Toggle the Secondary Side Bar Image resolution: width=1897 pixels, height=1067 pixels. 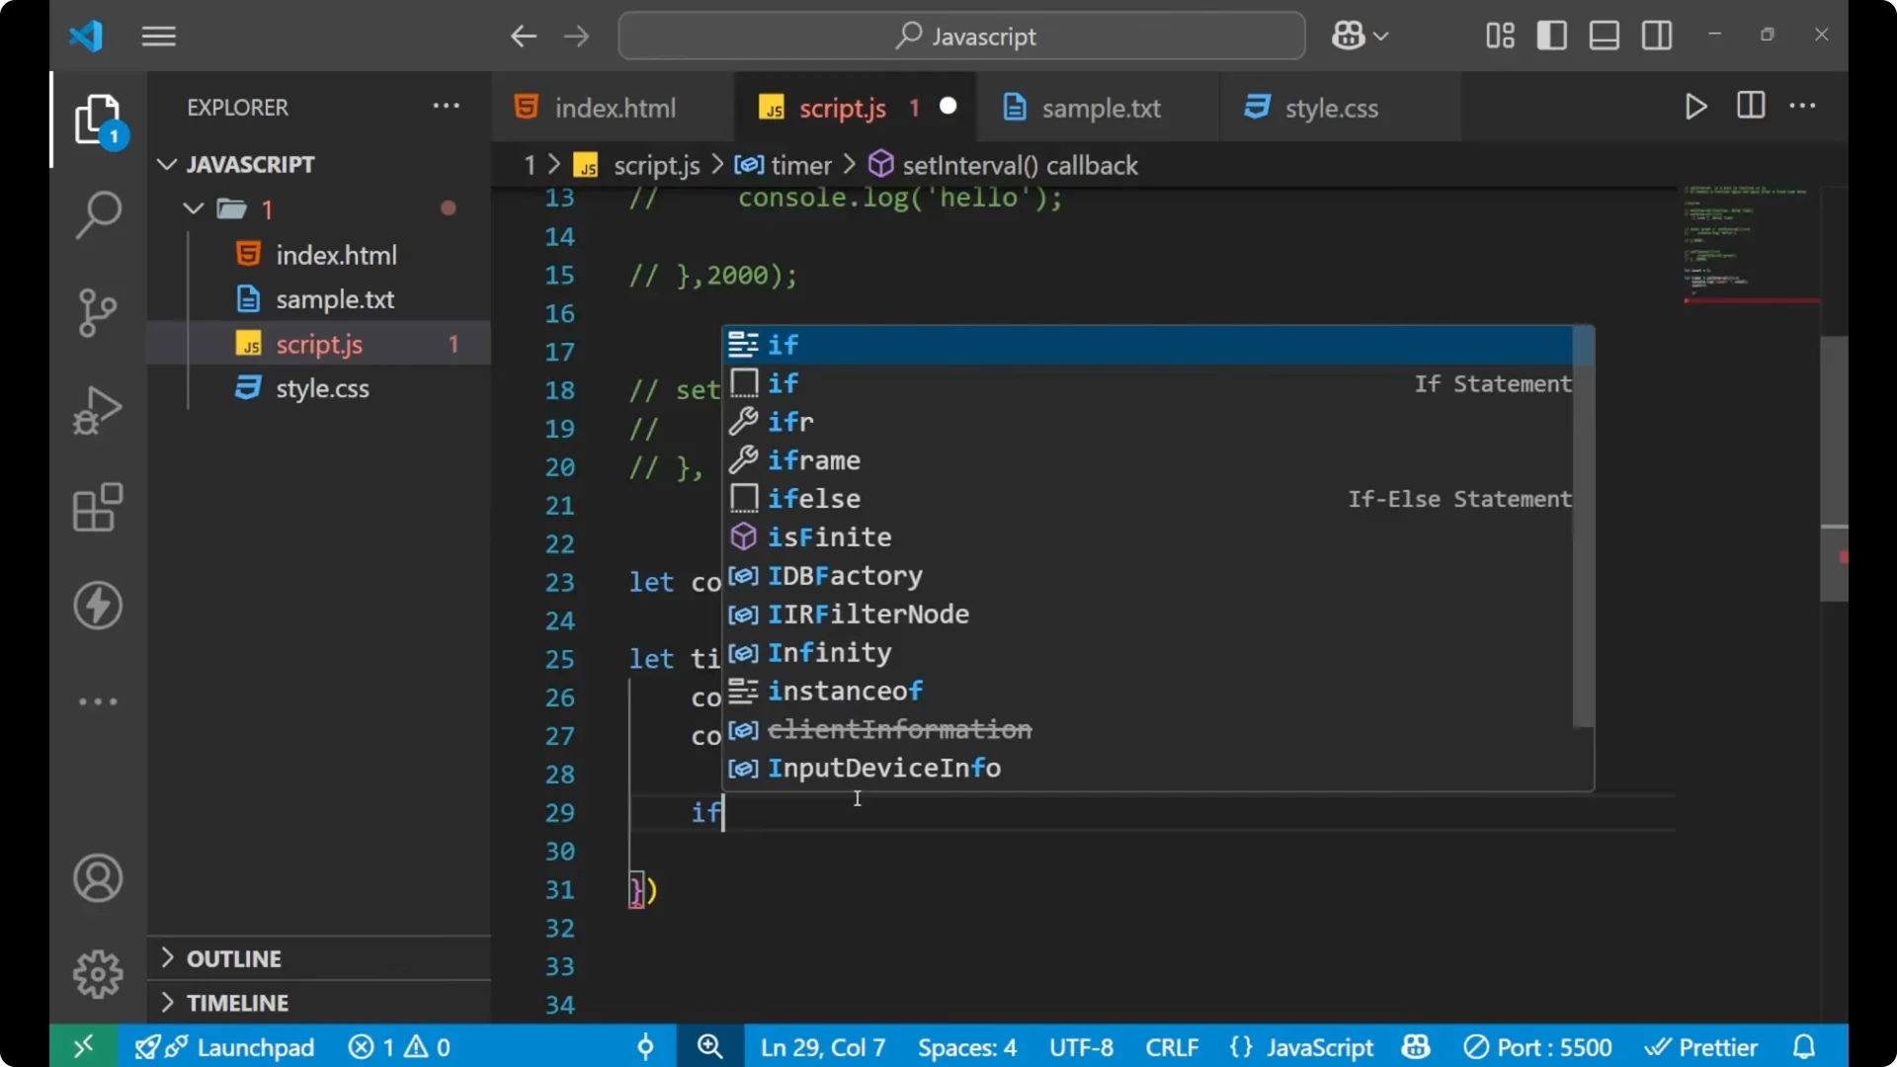pos(1655,36)
